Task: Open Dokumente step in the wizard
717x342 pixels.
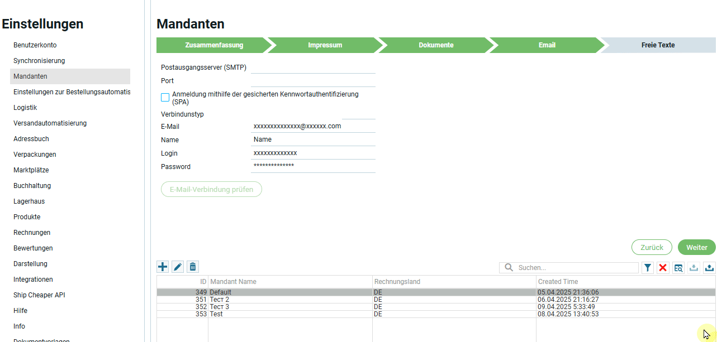Action: click(x=436, y=45)
